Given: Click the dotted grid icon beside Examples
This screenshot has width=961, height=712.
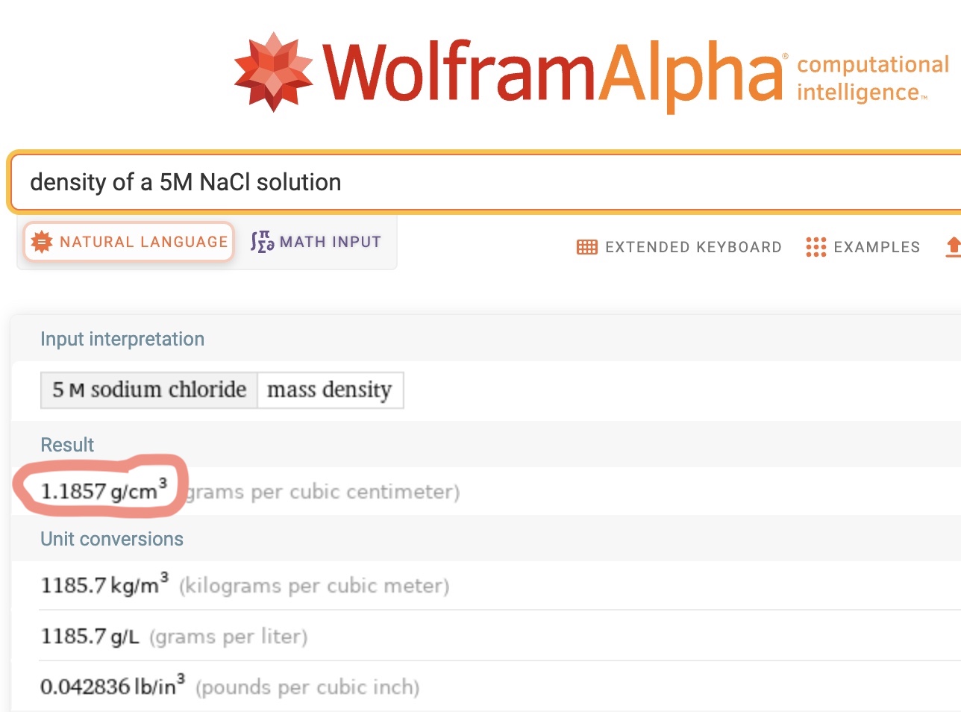Looking at the screenshot, I should click(816, 247).
